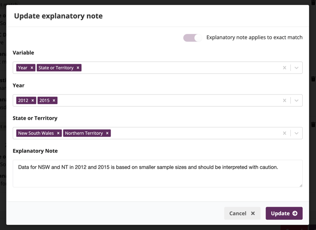Screen dimensions: 316x230
Task: Remove the 2015 year tag
Action: click(x=54, y=100)
